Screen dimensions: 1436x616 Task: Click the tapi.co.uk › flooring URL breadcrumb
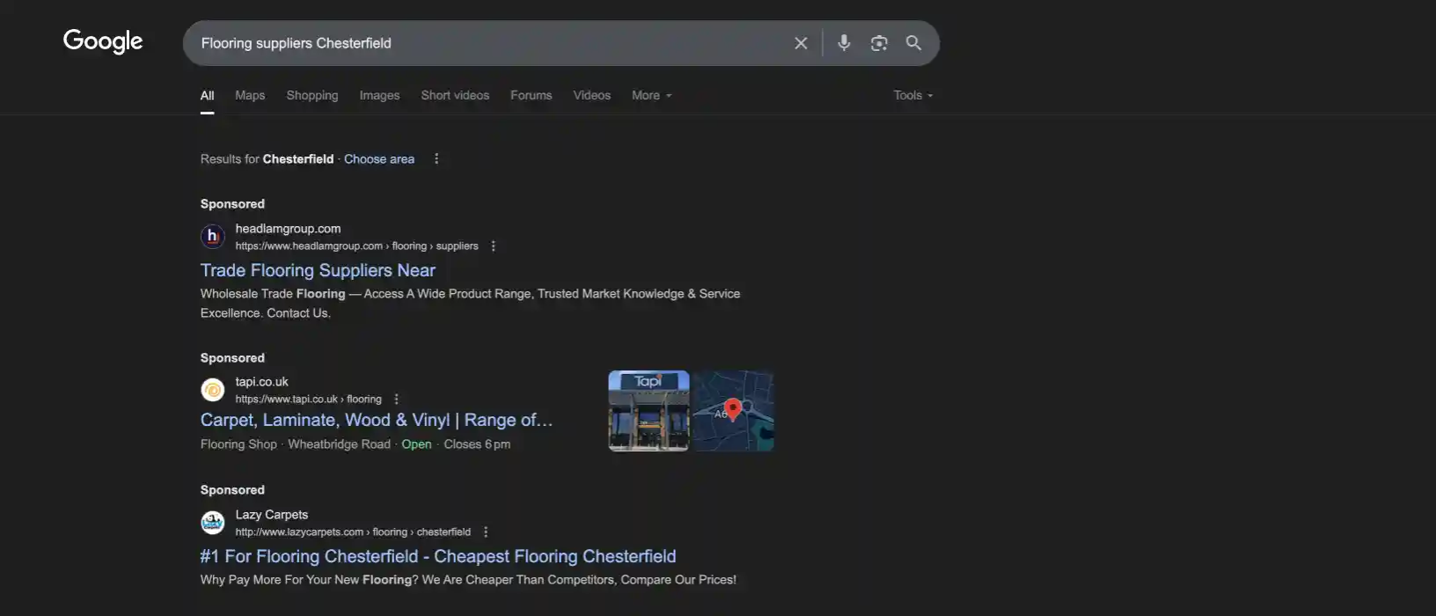point(308,399)
